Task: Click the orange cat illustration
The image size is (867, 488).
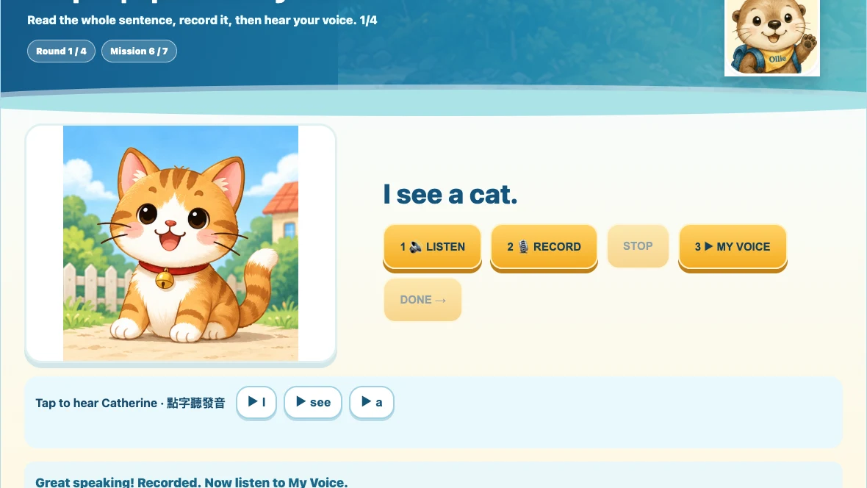Action: click(x=181, y=243)
